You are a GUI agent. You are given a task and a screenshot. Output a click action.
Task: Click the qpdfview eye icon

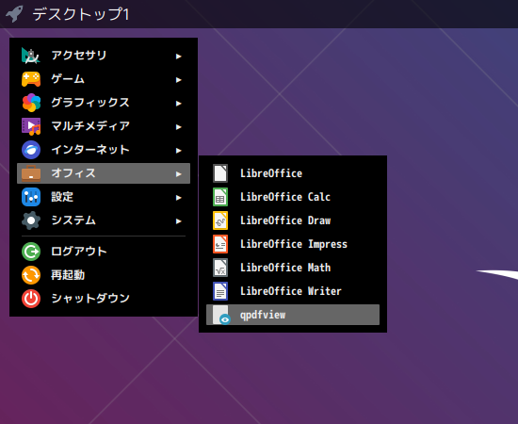tap(221, 315)
